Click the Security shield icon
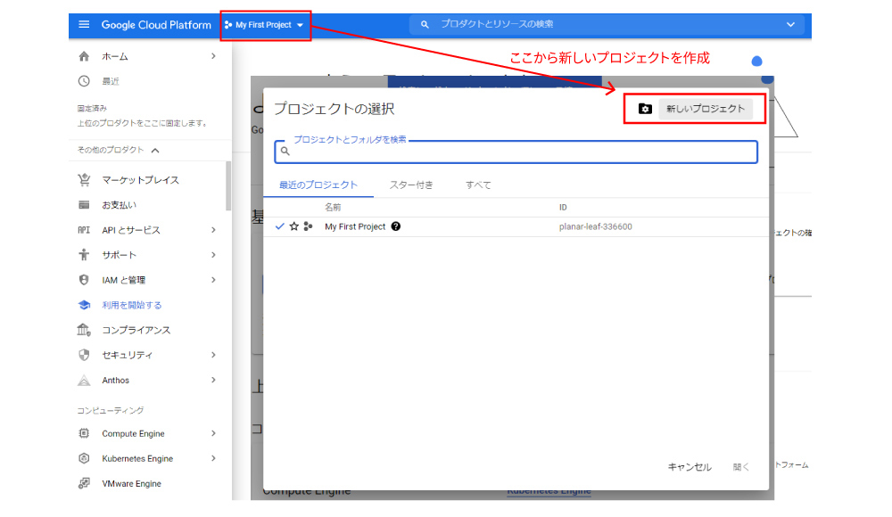Image resolution: width=892 pixels, height=517 pixels. pos(84,355)
